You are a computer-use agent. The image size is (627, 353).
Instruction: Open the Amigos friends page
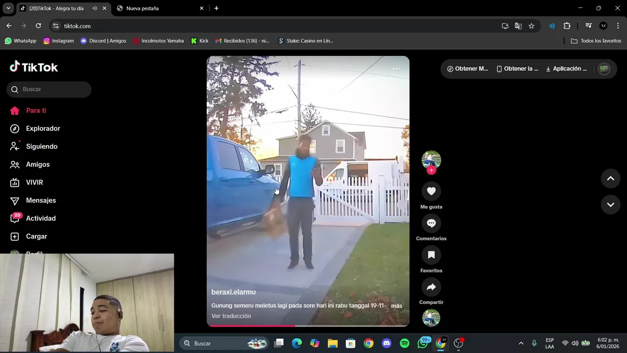30,165
